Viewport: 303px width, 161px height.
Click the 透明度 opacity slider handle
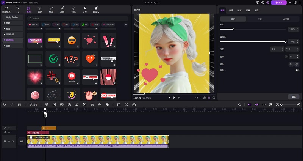point(286,41)
